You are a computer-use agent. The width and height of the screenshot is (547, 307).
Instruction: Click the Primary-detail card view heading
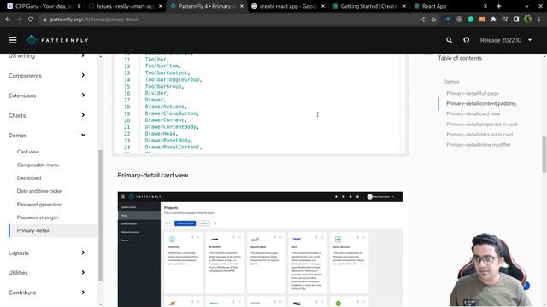click(x=153, y=175)
